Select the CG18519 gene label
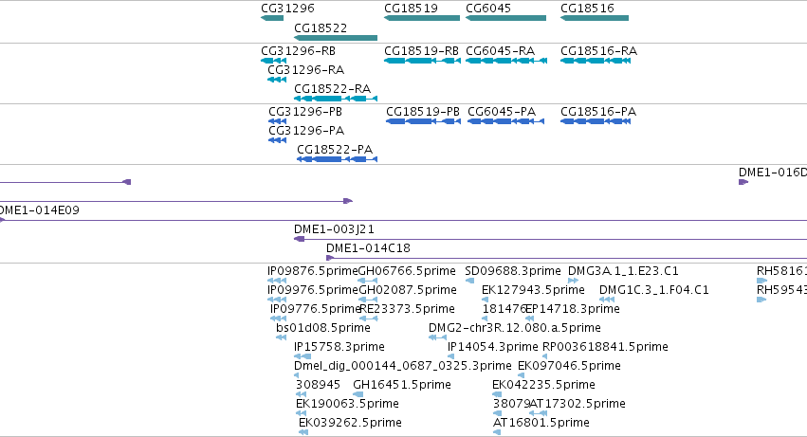This screenshot has height=437, width=807. (411, 9)
